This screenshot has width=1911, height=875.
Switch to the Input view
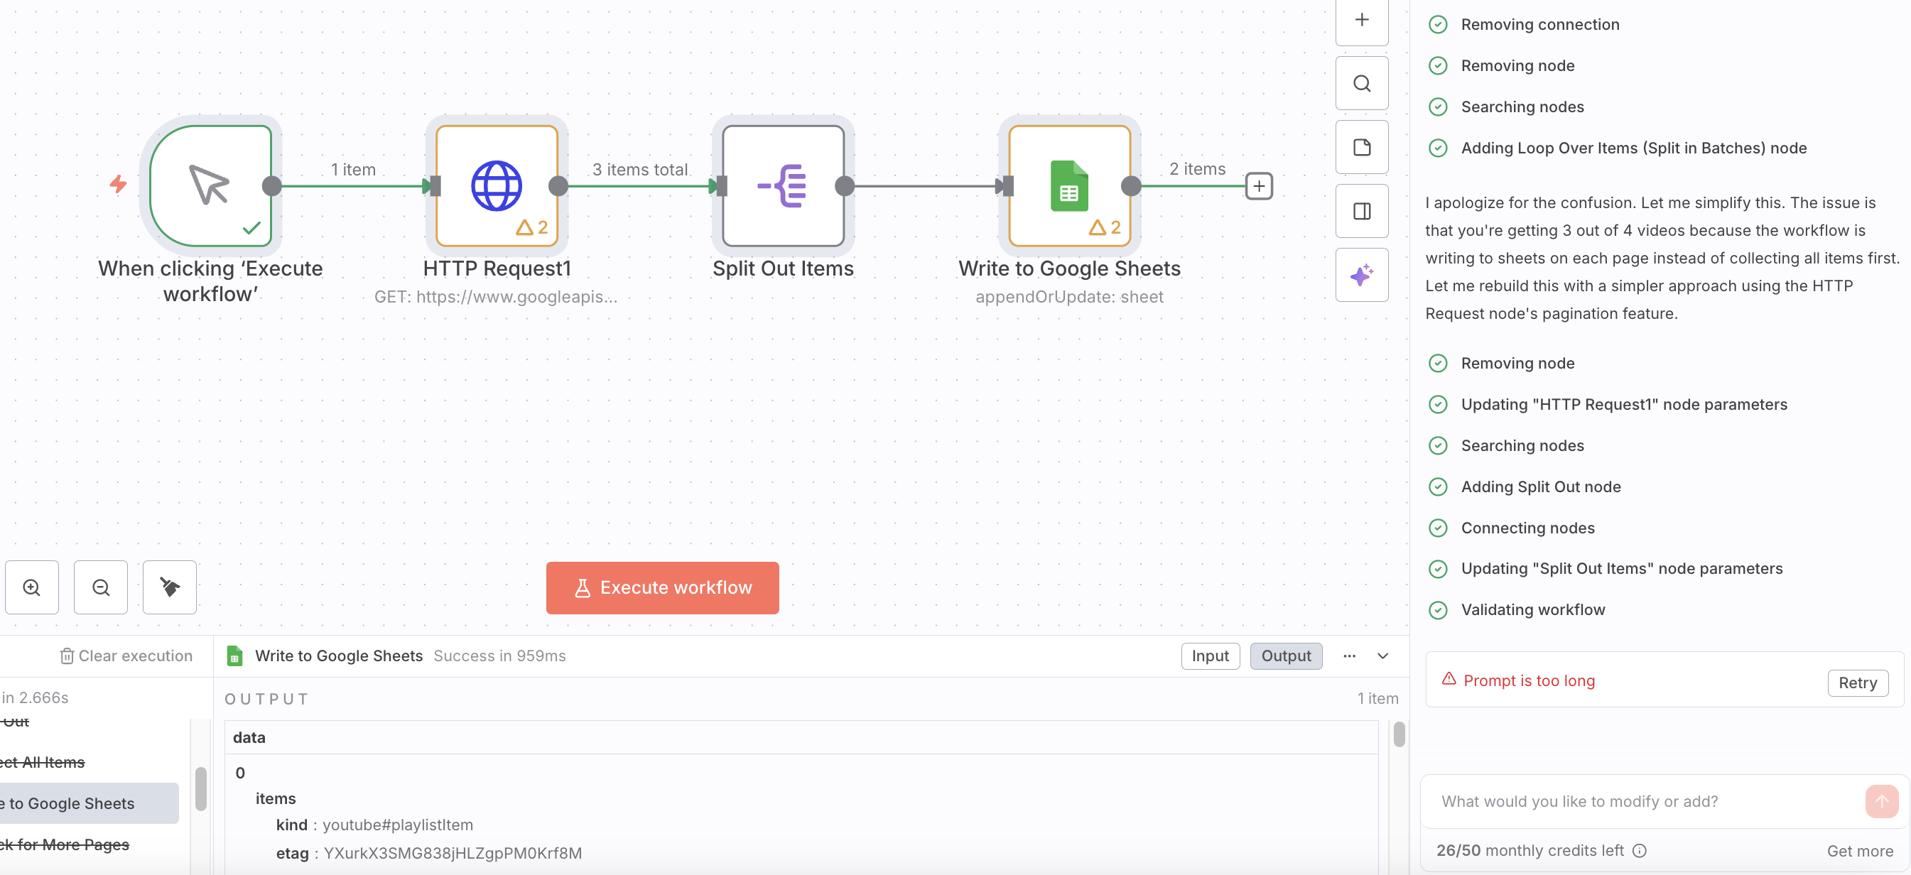pos(1210,656)
